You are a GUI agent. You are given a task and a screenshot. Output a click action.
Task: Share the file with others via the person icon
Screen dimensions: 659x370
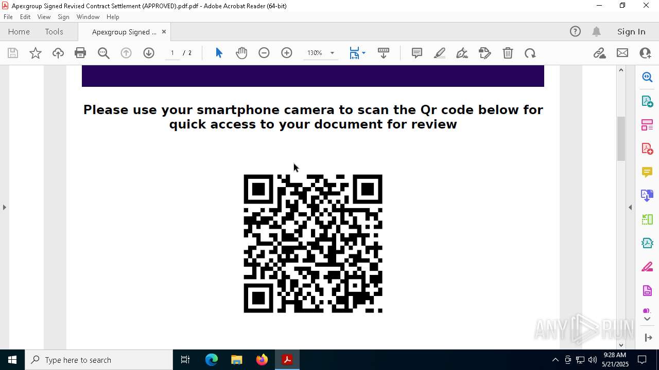(645, 53)
